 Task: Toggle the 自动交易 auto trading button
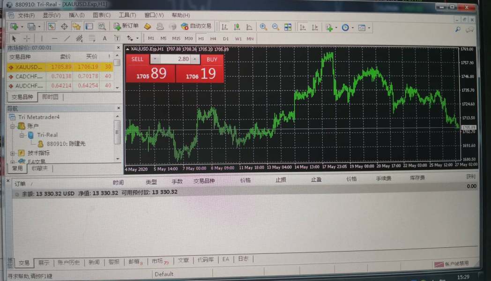[196, 26]
